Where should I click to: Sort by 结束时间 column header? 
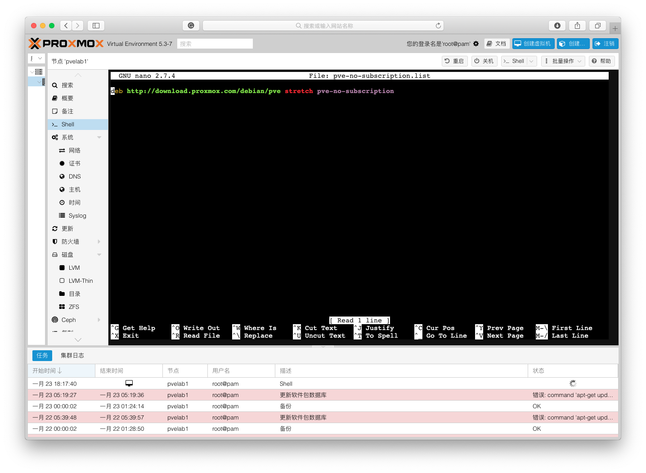pos(129,371)
